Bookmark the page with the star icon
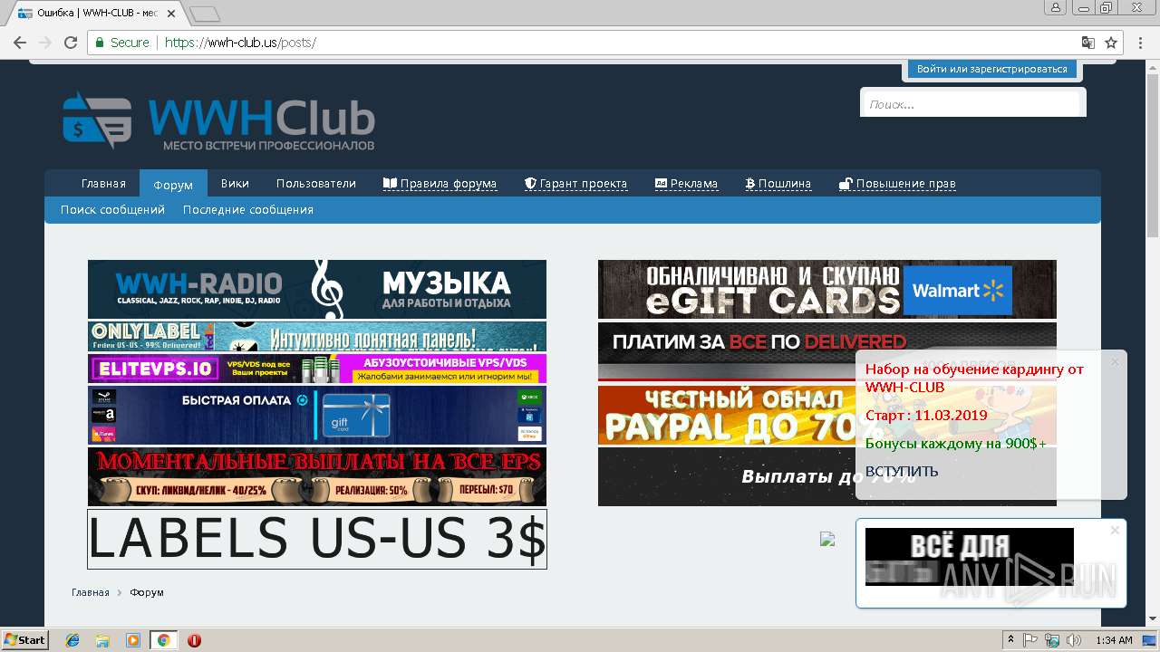 1111,43
